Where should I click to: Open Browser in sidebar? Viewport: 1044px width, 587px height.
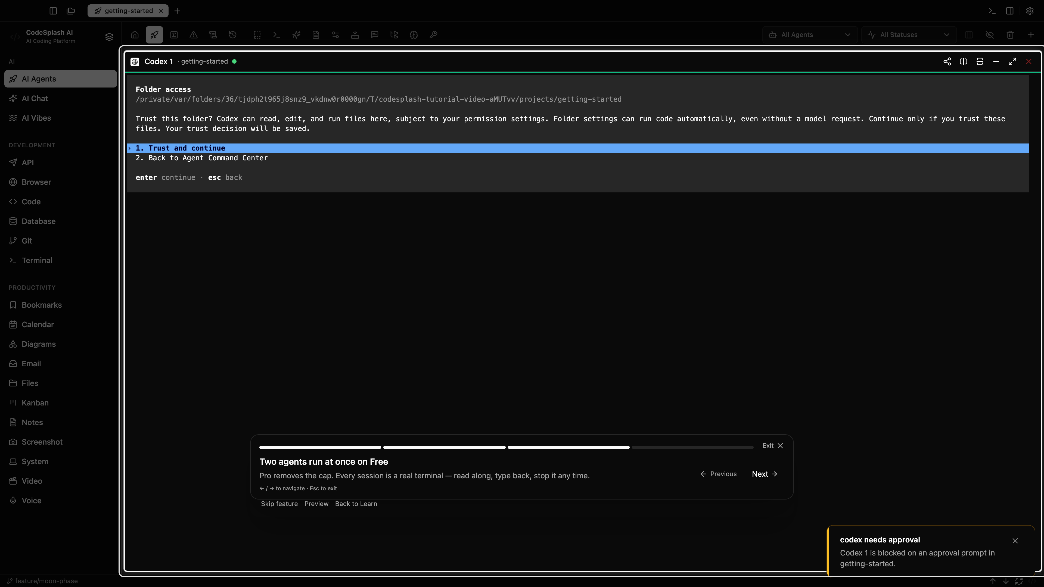[61, 182]
